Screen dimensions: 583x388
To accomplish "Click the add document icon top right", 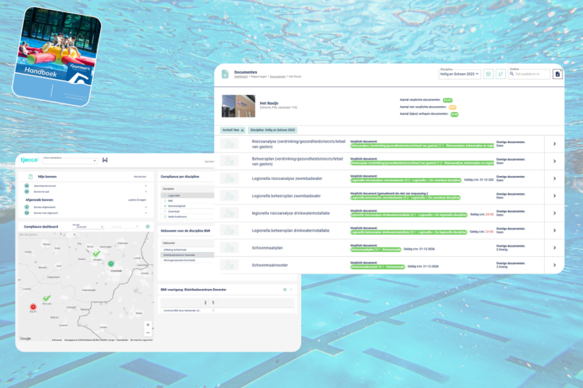I will coord(557,74).
